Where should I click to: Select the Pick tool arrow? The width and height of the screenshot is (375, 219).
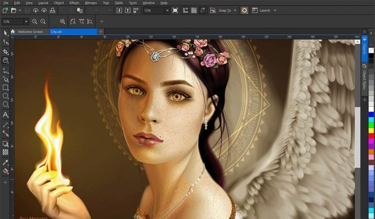[5, 33]
